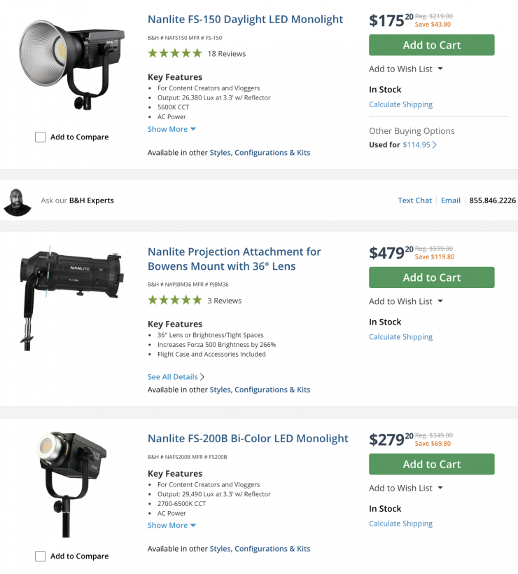Add Nanlite Projection Attachment to cart

pyautogui.click(x=431, y=278)
